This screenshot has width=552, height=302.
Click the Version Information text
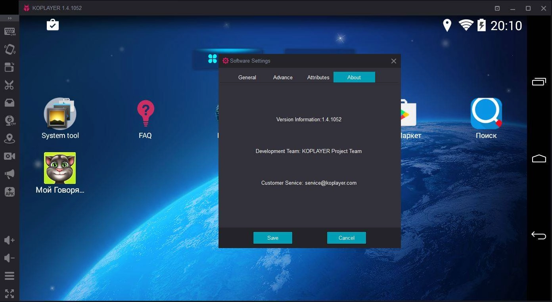point(309,119)
